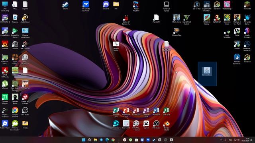Select the Crossout game shortcut
The width and height of the screenshot is (255, 143).
(15, 45)
